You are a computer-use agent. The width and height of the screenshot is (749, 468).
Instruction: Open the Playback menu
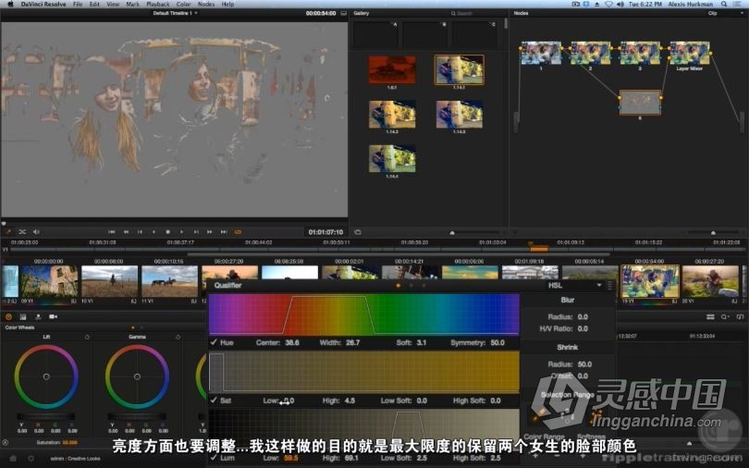[157, 4]
